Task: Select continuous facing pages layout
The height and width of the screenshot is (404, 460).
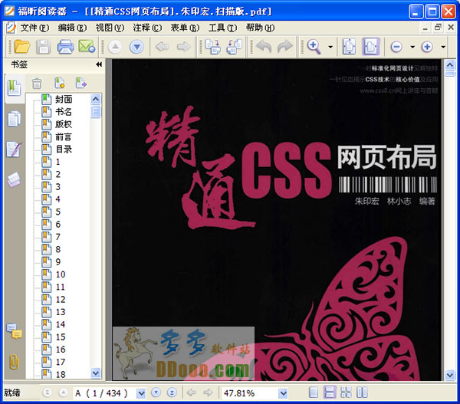Action: pos(346,393)
